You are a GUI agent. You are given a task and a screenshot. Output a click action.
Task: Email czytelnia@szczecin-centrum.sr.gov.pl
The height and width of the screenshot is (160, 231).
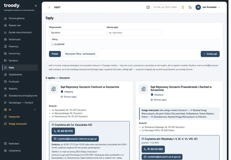(75, 139)
